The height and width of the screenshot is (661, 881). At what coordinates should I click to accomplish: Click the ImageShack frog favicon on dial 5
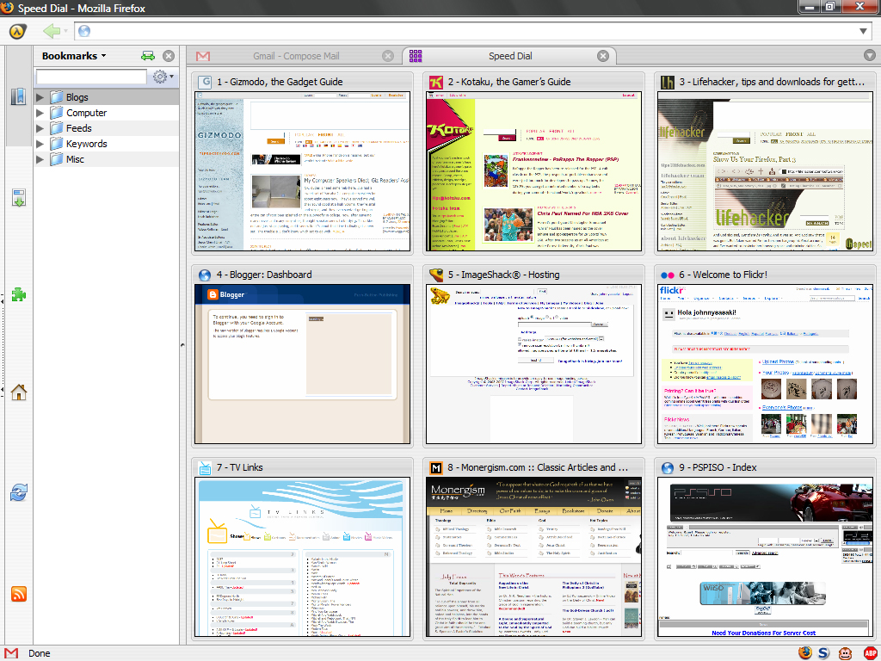click(x=436, y=275)
